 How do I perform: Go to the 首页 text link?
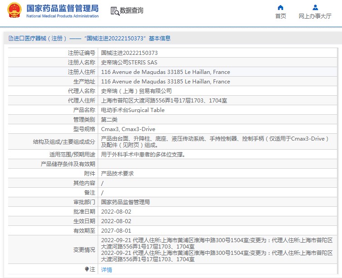[280, 16]
